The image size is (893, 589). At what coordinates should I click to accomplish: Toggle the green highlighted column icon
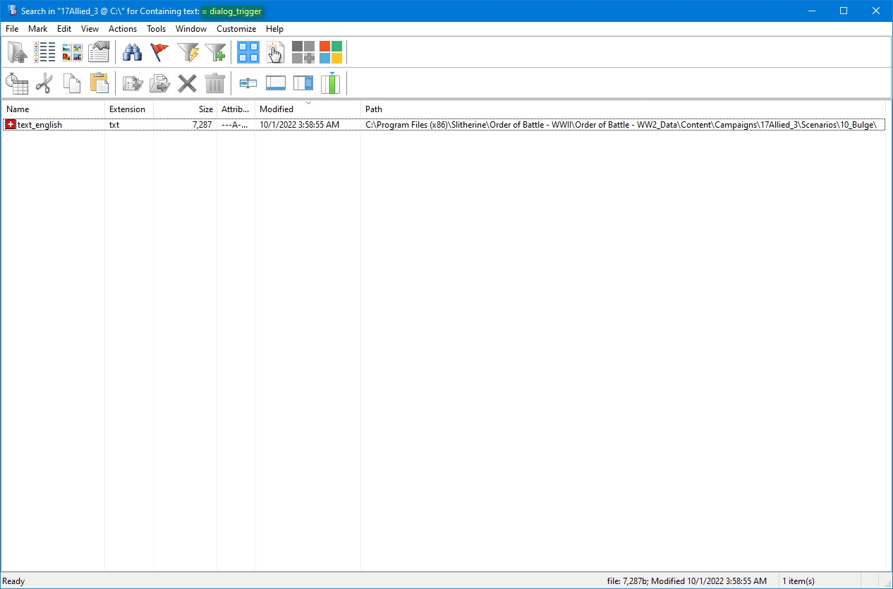click(330, 83)
